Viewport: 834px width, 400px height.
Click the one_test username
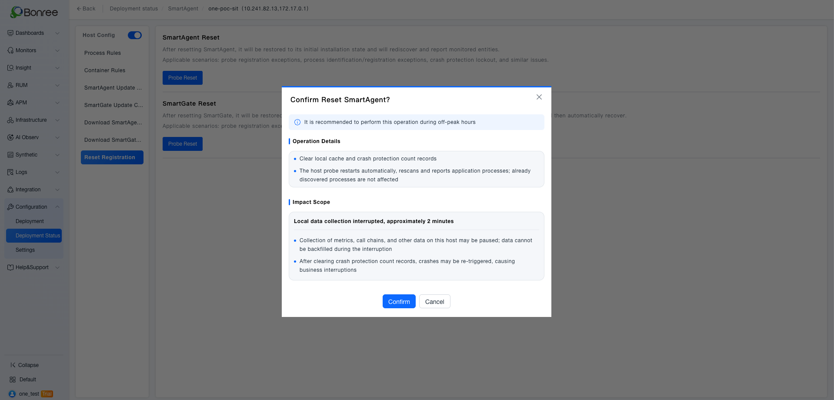pyautogui.click(x=29, y=394)
